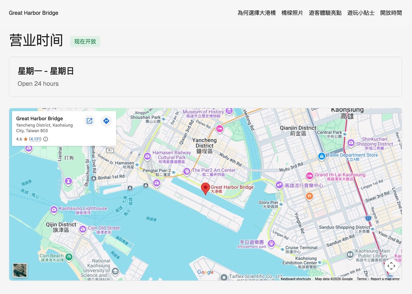The height and width of the screenshot is (294, 412).
Task: Click the Open 24 hours text
Action: 38,84
